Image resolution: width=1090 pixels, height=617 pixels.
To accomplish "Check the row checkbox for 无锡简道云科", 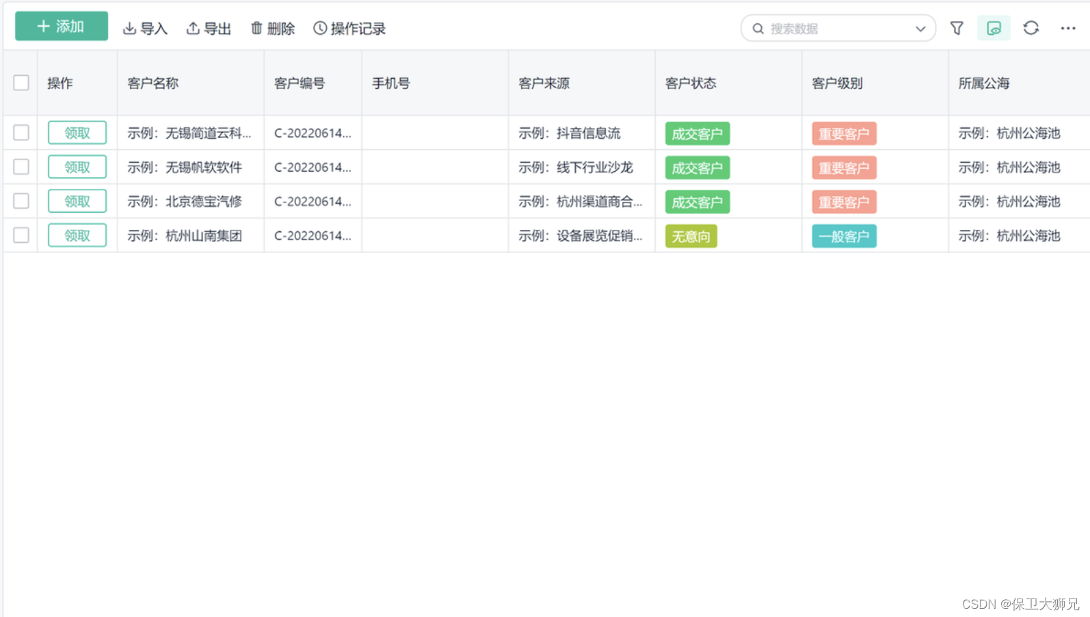I will (21, 133).
